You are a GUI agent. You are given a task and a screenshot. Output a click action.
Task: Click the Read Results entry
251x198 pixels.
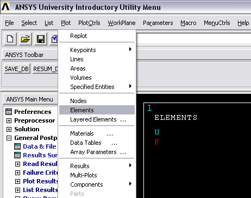(x=40, y=164)
